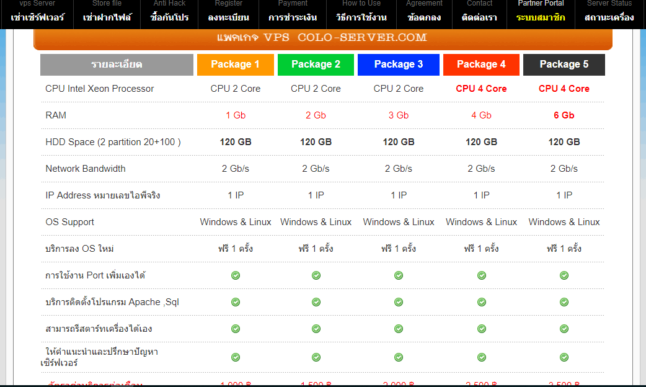Click the 120 GB value under Package 5
The width and height of the screenshot is (646, 387).
pyautogui.click(x=564, y=142)
